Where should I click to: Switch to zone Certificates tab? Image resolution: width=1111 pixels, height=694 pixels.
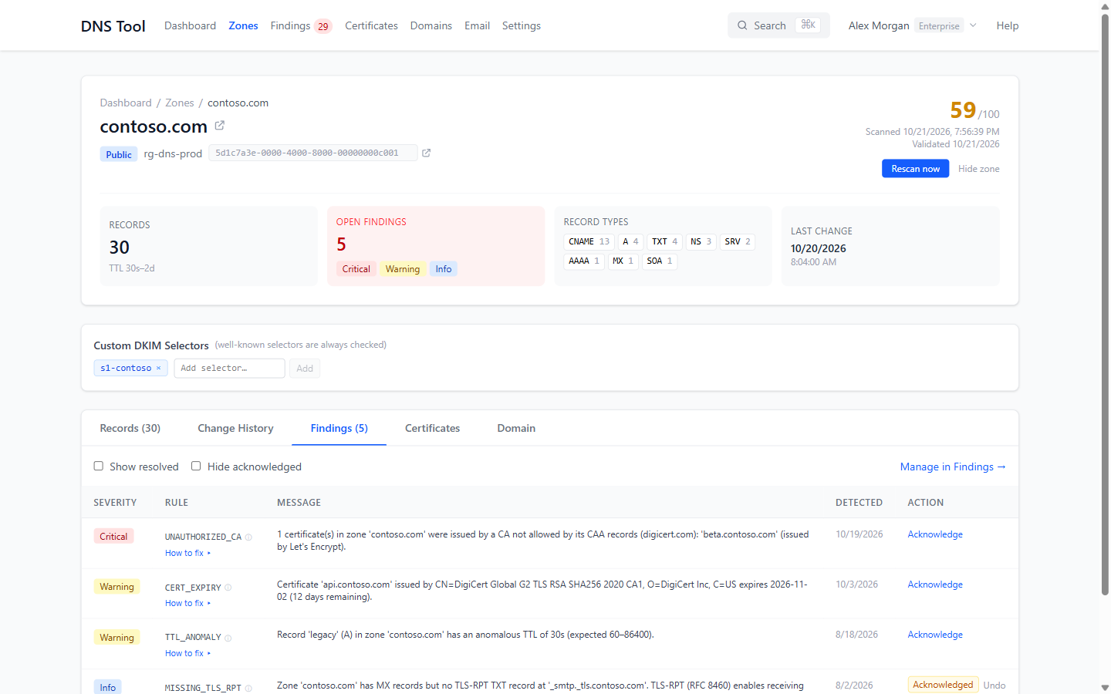pos(433,428)
